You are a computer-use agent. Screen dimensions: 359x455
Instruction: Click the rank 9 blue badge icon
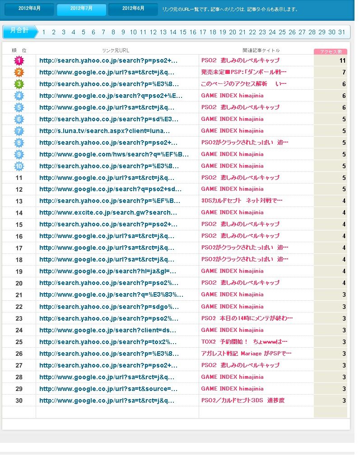tap(19, 154)
